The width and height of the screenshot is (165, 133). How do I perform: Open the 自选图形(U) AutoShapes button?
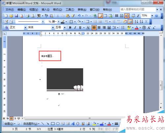click(31, 124)
